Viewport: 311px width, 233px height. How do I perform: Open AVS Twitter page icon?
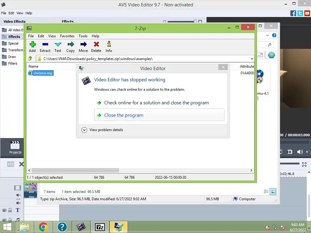click(300, 13)
